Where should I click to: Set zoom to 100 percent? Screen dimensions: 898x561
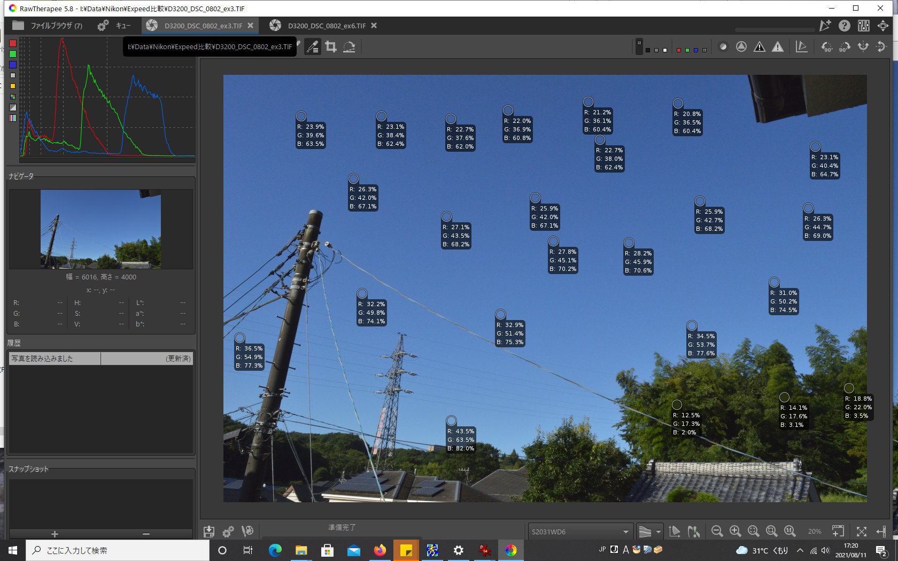coord(790,531)
